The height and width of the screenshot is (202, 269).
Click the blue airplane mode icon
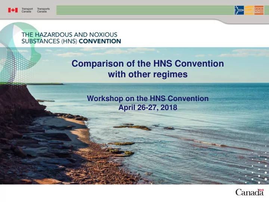coord(239,10)
